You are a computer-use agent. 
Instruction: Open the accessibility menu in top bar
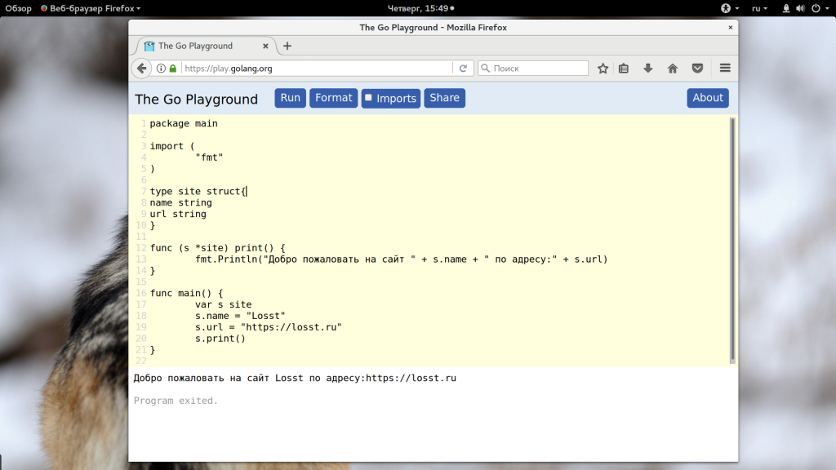tap(725, 8)
